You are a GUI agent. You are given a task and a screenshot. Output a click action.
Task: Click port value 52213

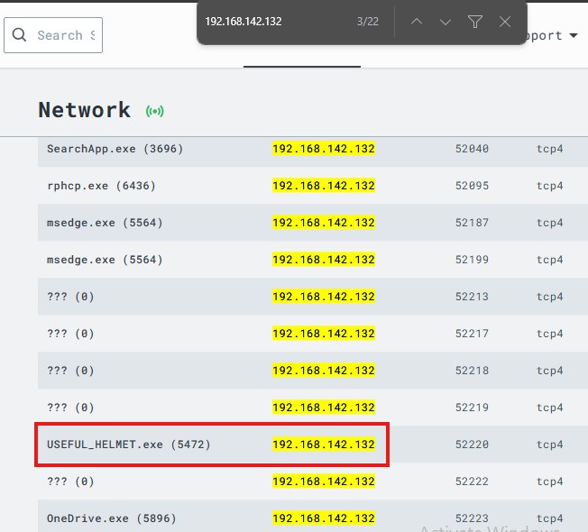(472, 297)
